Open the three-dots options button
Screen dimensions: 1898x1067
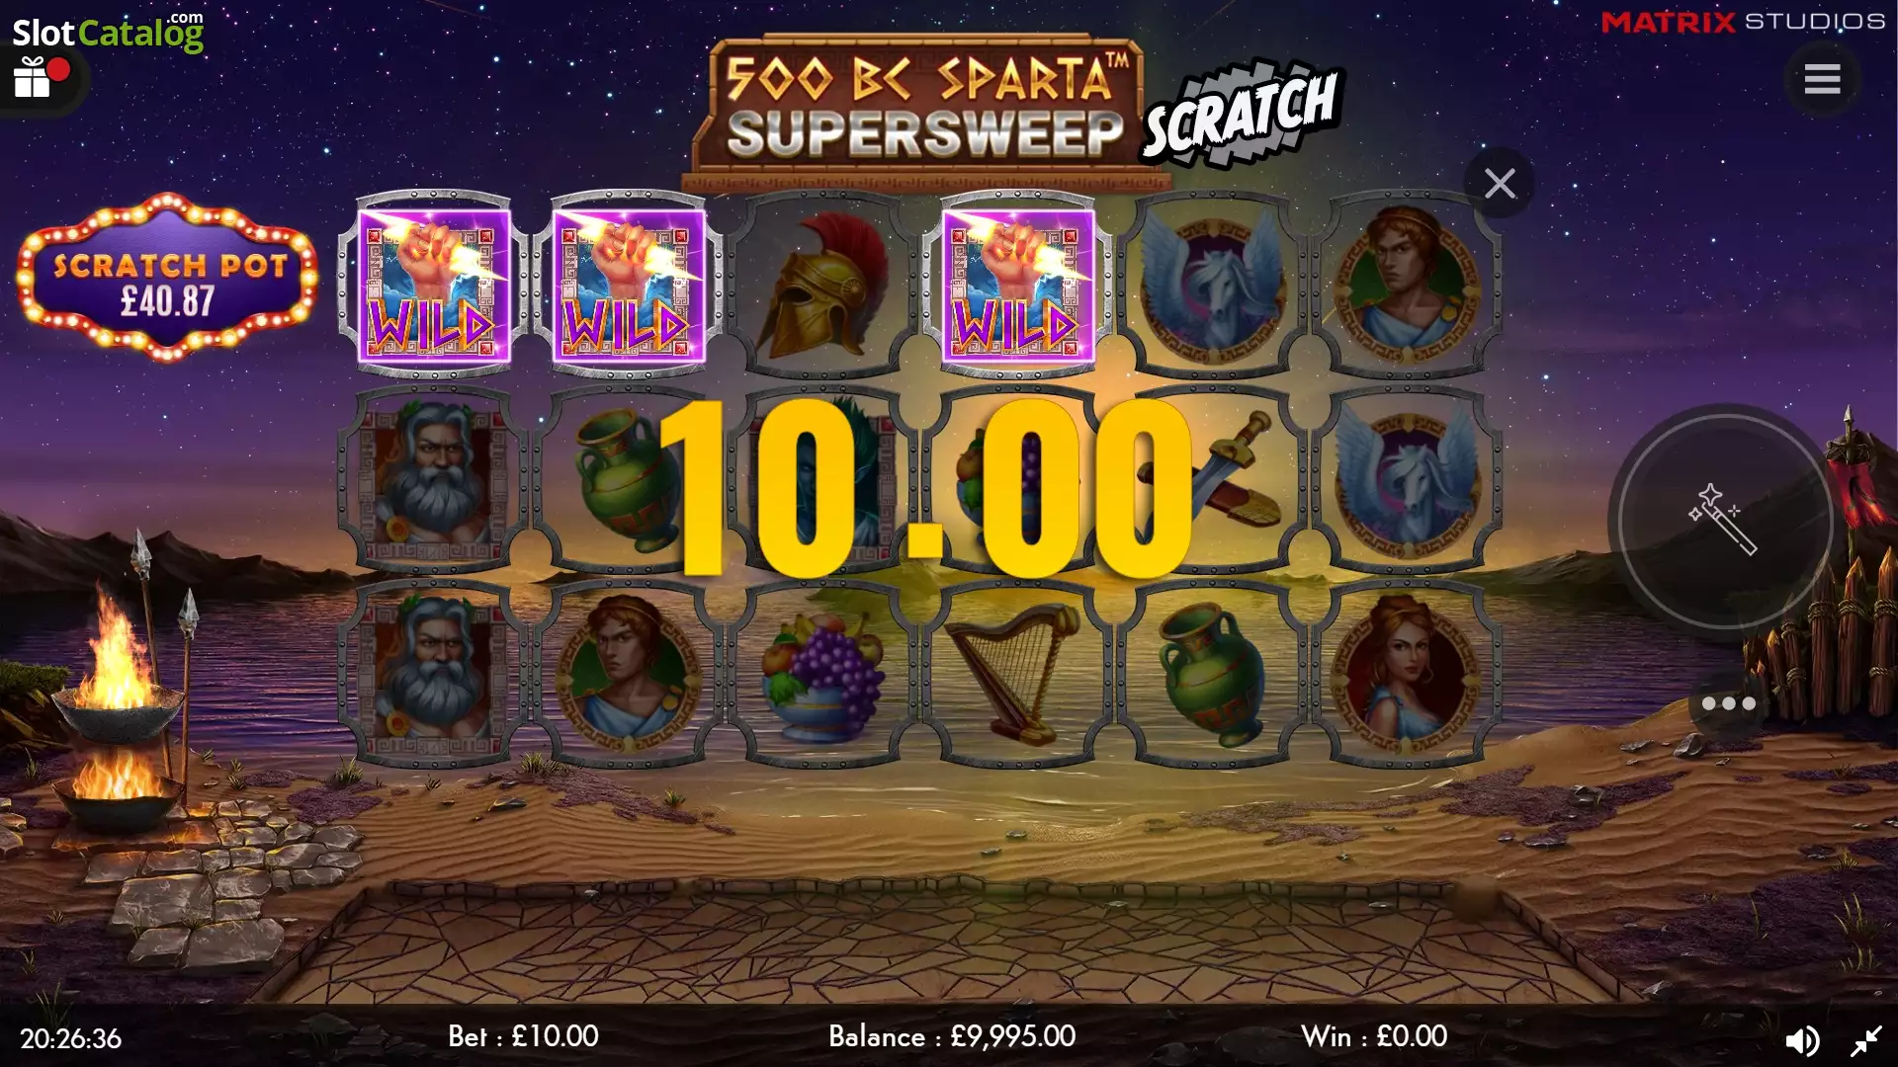(x=1728, y=703)
